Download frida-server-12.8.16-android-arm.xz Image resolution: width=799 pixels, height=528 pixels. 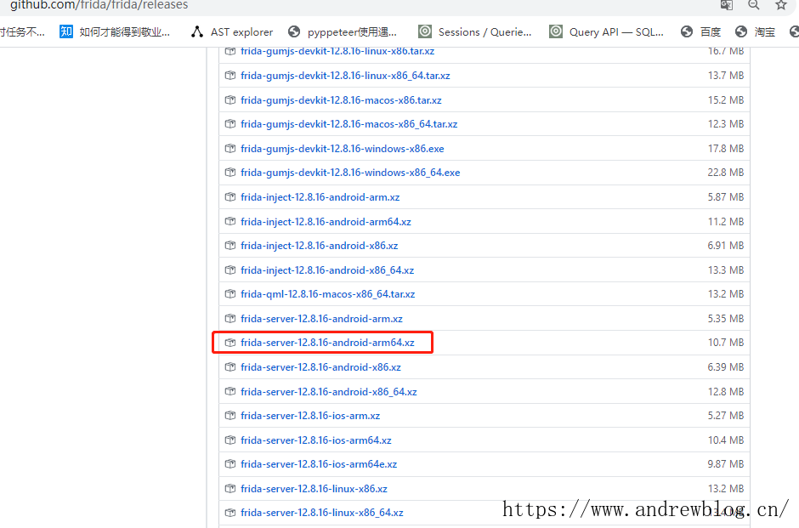click(321, 319)
